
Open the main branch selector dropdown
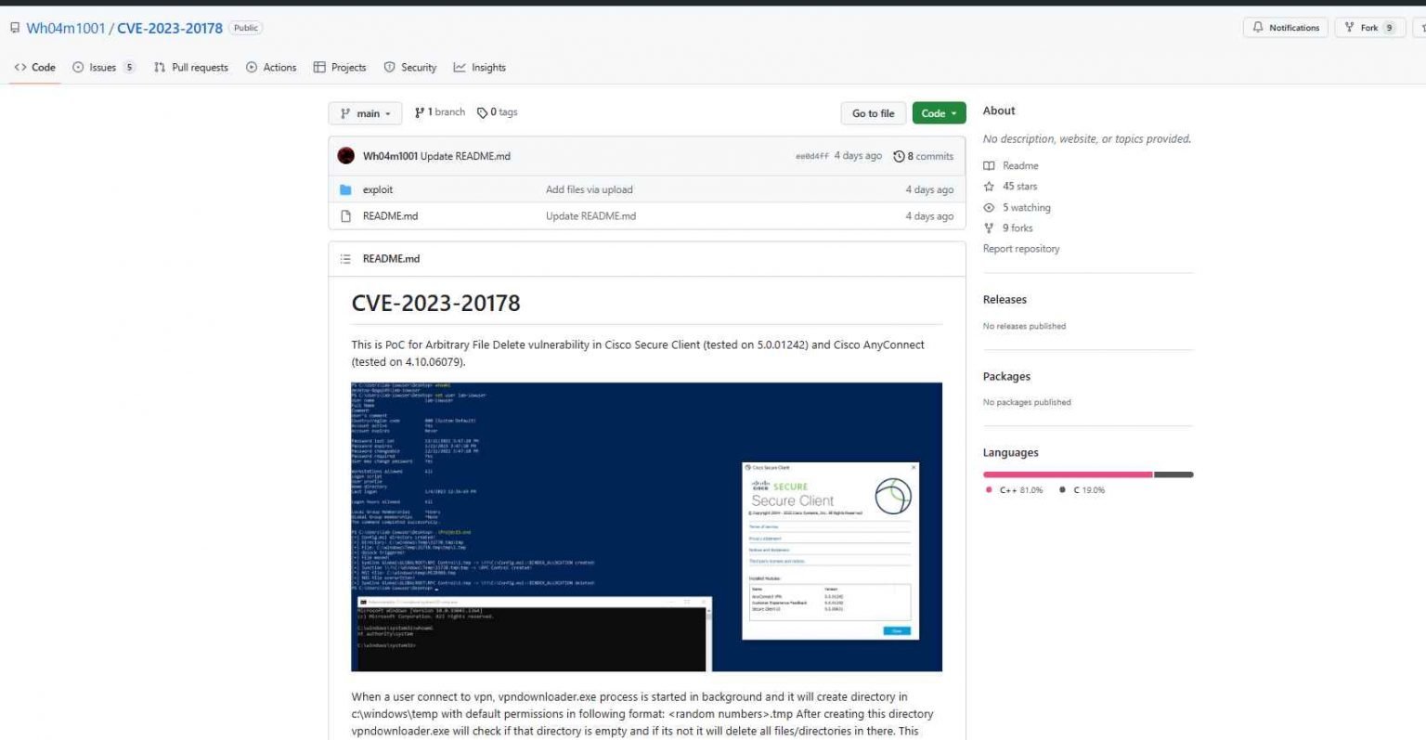[x=365, y=112]
